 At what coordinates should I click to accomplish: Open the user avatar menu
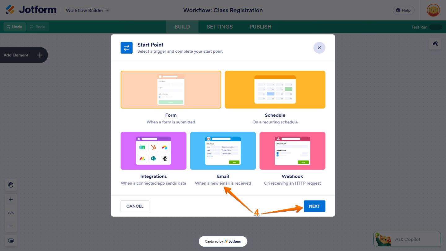point(433,10)
